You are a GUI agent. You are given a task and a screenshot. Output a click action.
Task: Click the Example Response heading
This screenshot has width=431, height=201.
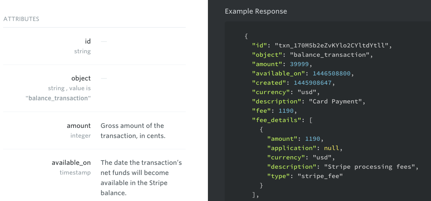click(256, 11)
